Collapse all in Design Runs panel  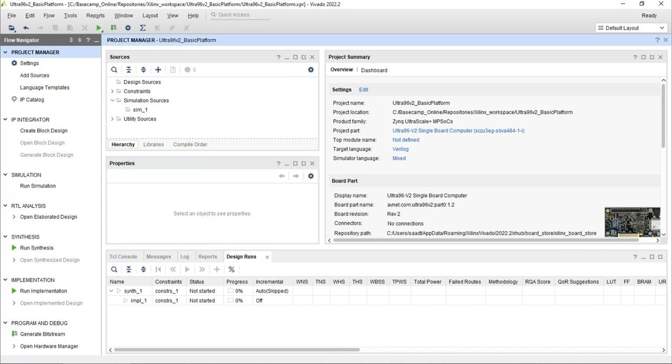129,270
